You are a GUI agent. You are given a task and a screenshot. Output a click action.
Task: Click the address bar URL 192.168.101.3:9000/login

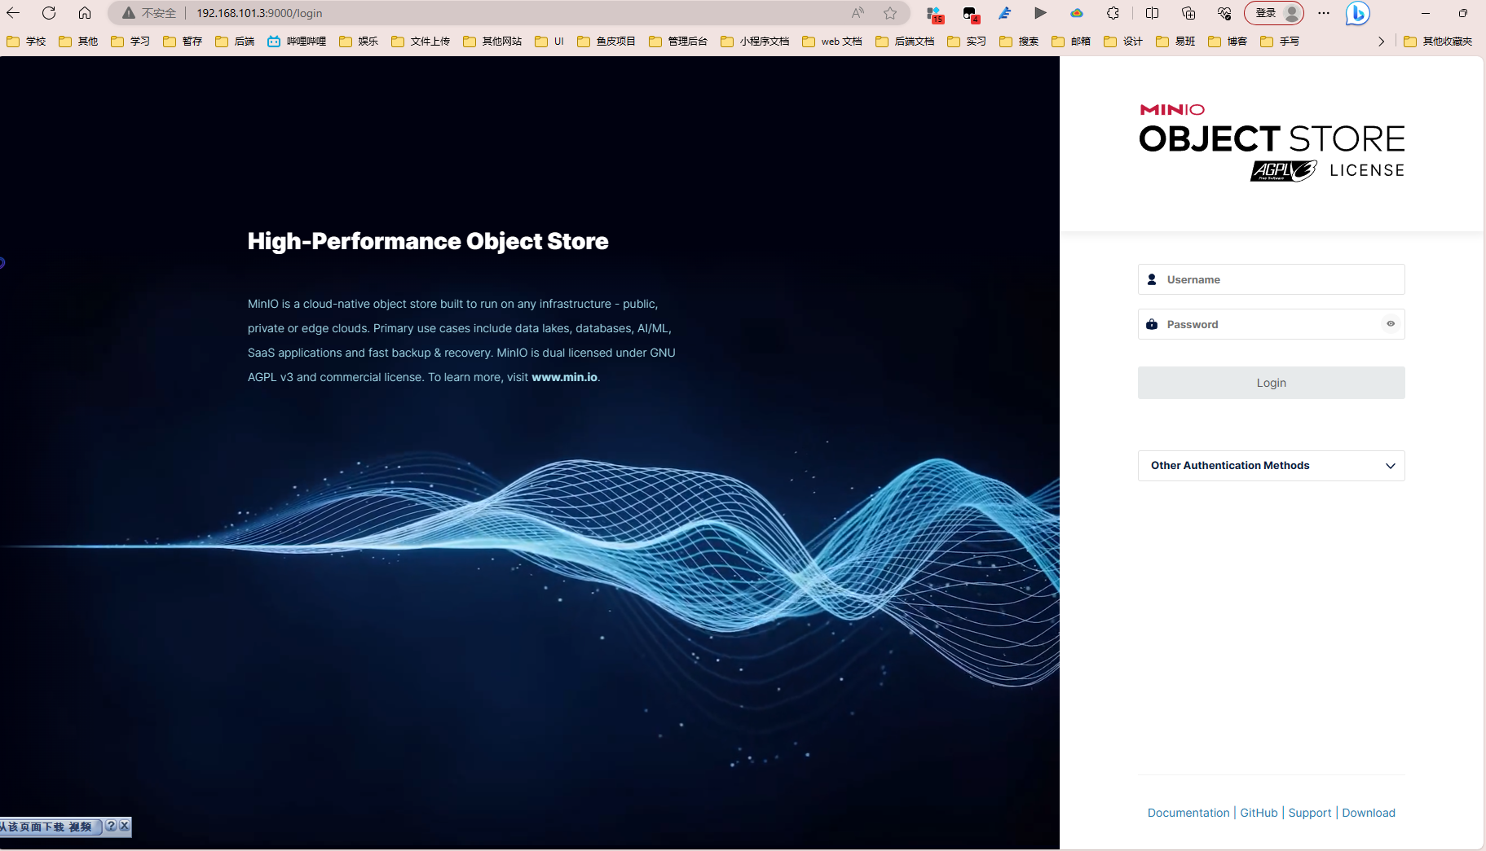(x=259, y=13)
